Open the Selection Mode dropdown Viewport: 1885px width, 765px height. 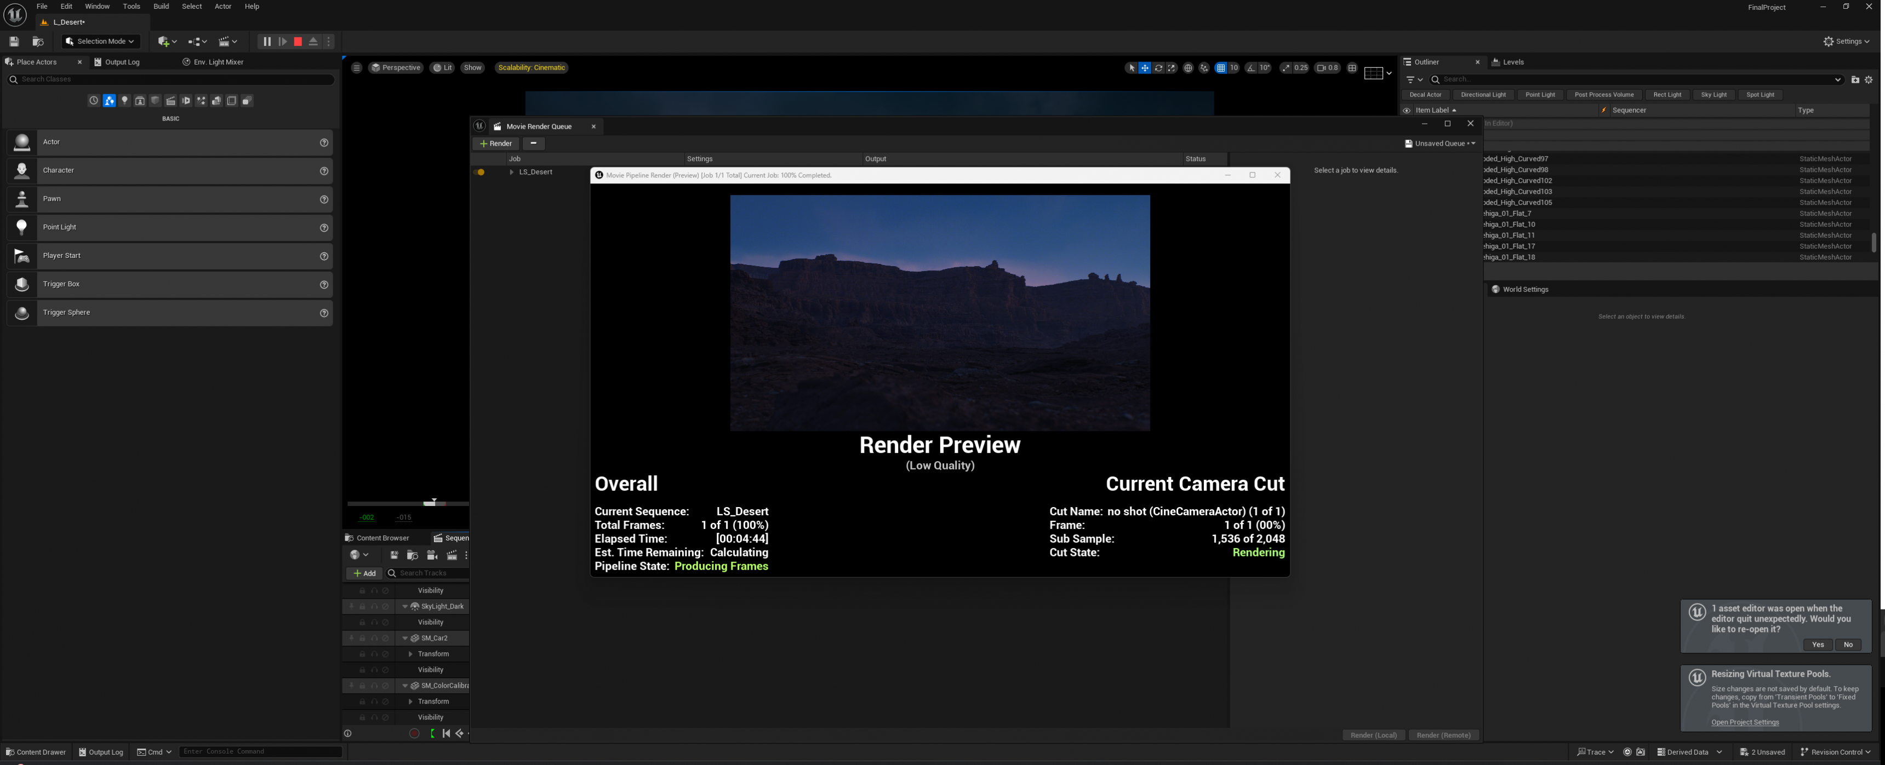(100, 42)
